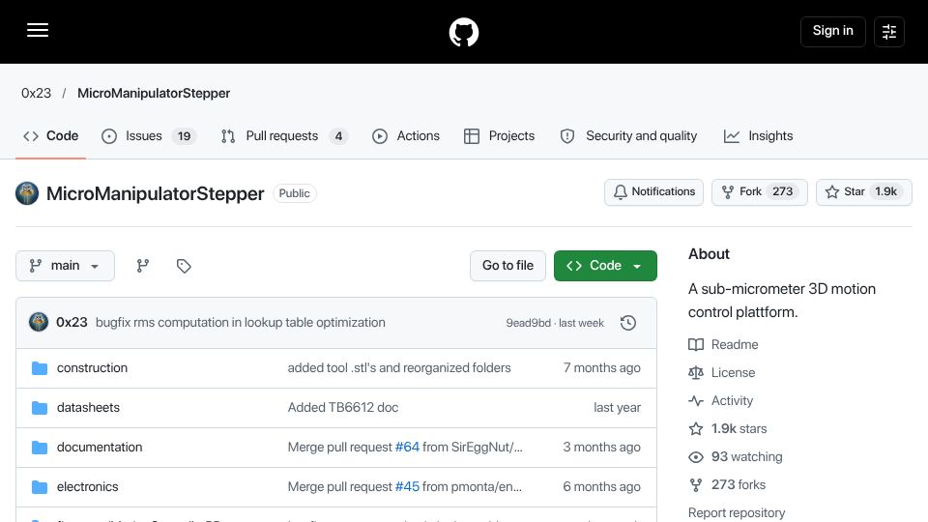This screenshot has width=928, height=522.
Task: Open the hamburger navigation menu
Action: [38, 30]
